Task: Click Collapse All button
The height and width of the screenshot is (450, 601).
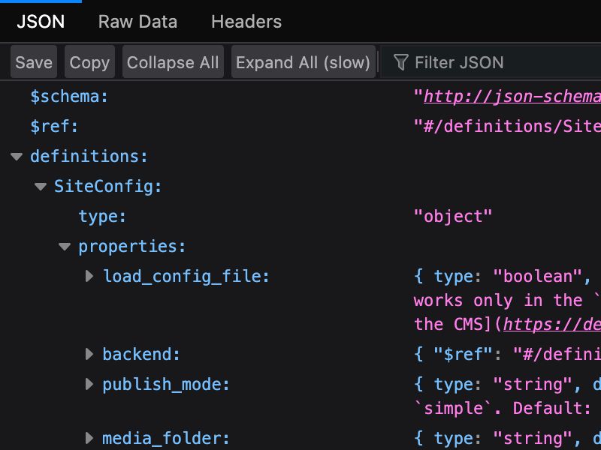Action: point(173,62)
